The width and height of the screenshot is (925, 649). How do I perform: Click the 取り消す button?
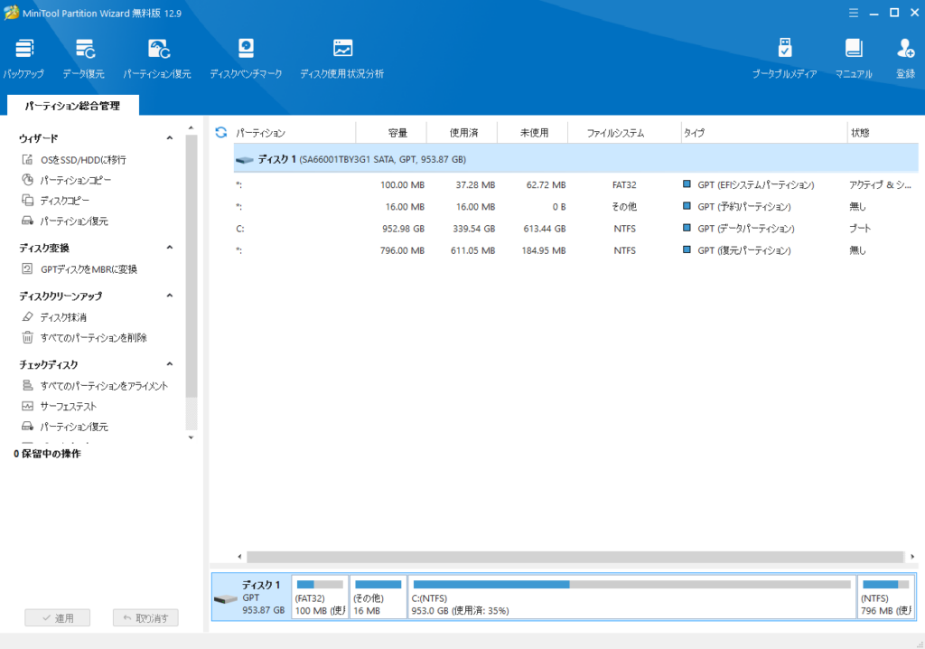(145, 617)
